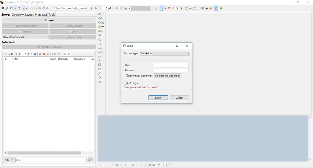The image size is (313, 168).
Task: Click the User activity button
Action: click(x=73, y=37)
